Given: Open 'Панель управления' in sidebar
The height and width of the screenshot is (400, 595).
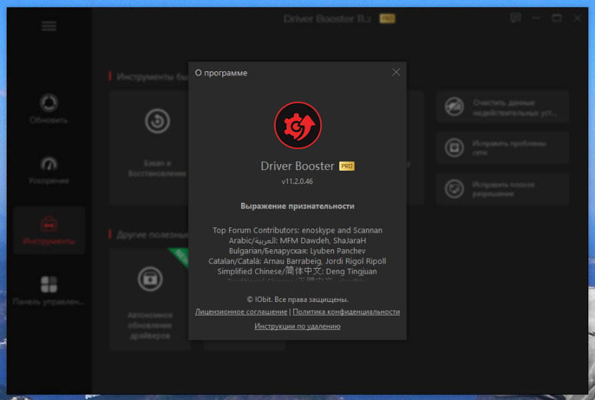Looking at the screenshot, I should [49, 291].
